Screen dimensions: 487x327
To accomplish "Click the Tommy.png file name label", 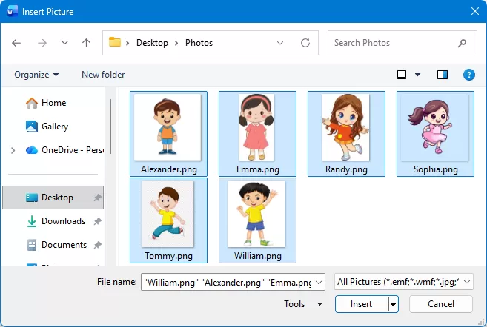I will pos(169,256).
